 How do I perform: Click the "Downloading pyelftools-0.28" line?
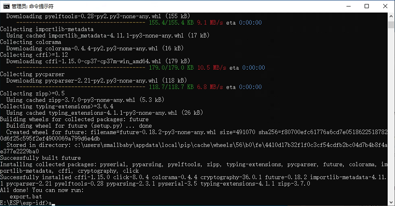98,16
